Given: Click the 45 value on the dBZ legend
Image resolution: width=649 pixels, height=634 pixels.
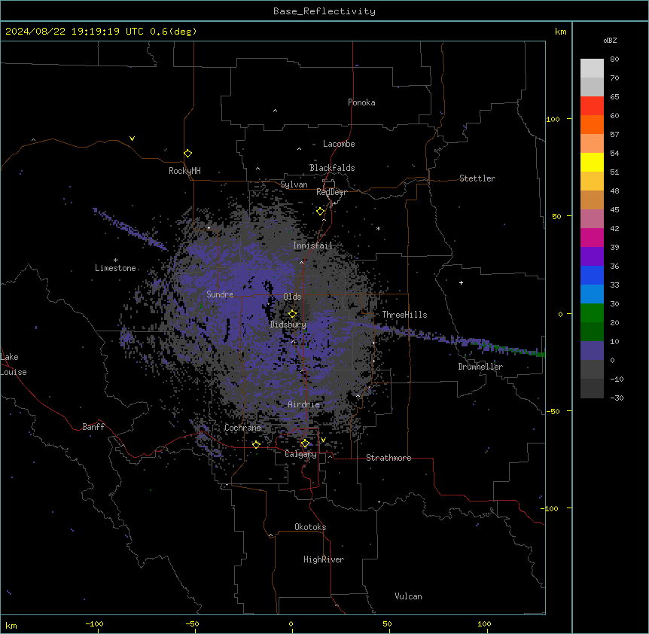Looking at the screenshot, I should tap(614, 209).
